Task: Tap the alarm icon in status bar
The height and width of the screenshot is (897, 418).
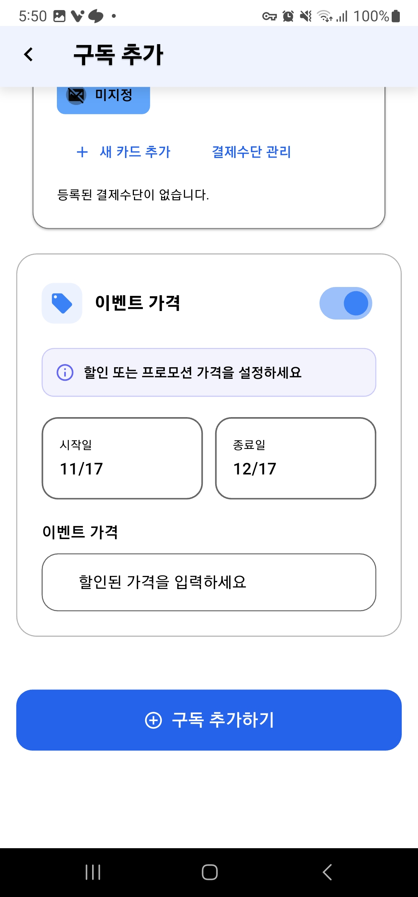Action: (x=288, y=16)
